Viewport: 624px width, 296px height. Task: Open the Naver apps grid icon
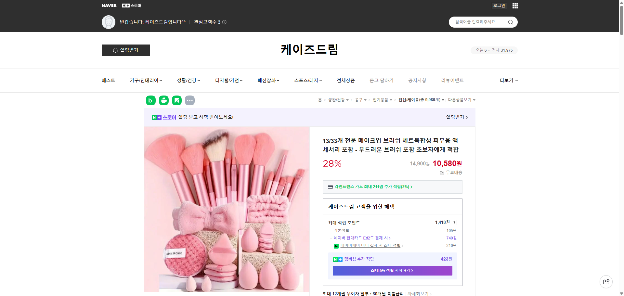(x=515, y=6)
